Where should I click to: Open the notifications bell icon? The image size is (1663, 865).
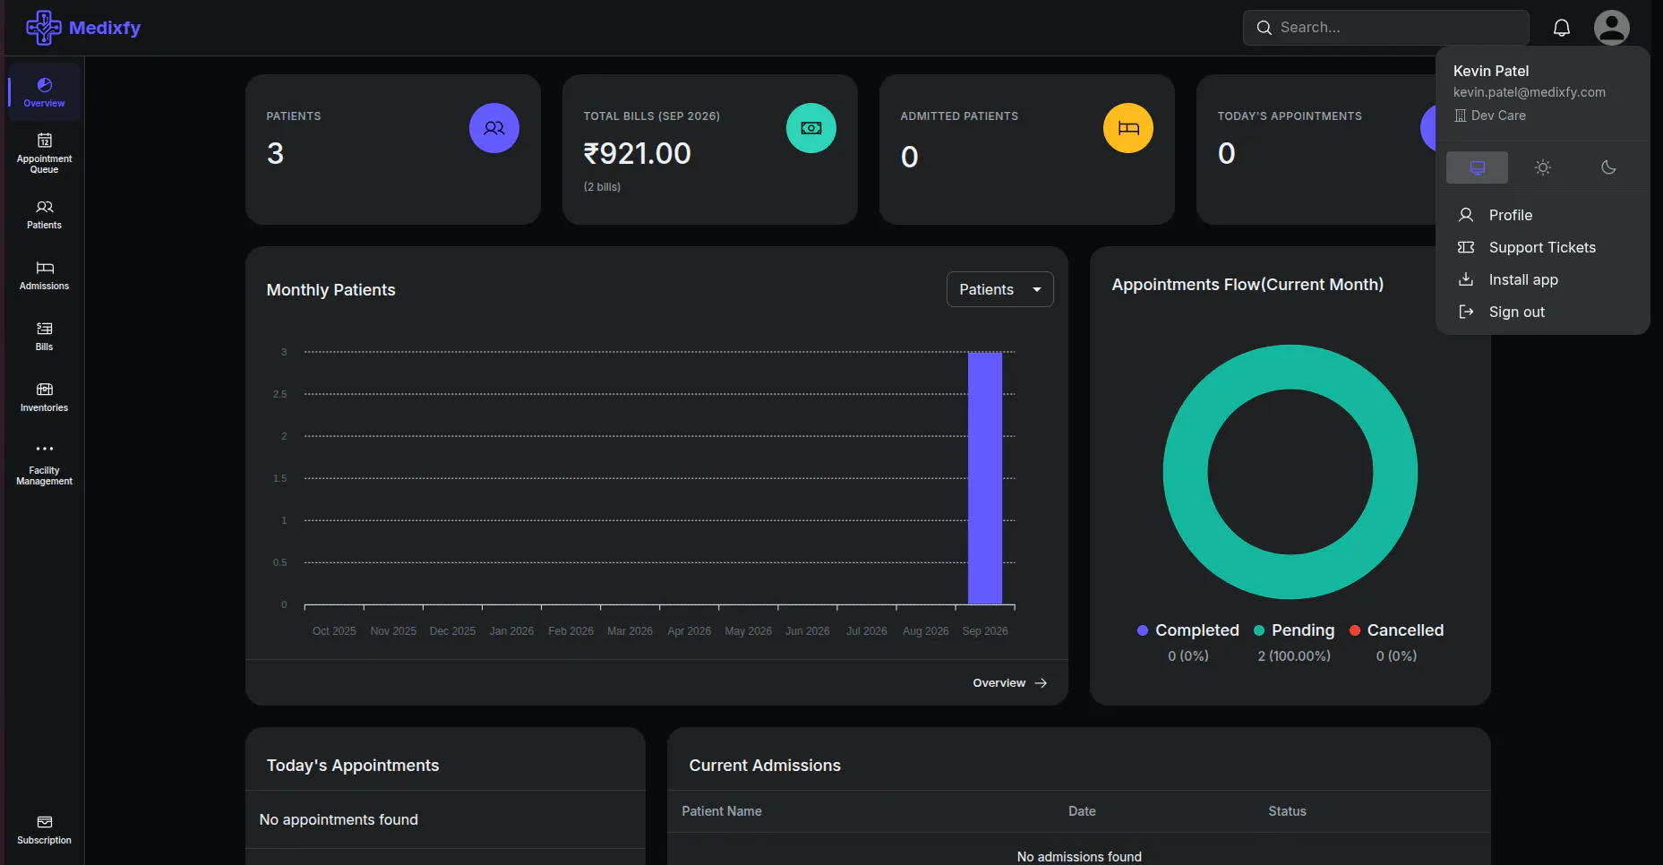(1561, 28)
